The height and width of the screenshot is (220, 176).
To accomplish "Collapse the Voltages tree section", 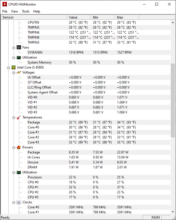I will [14, 72].
